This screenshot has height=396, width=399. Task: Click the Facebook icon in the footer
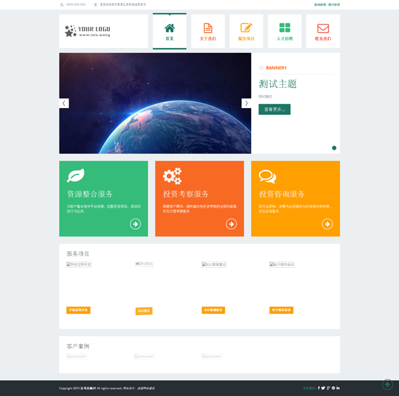point(319,388)
